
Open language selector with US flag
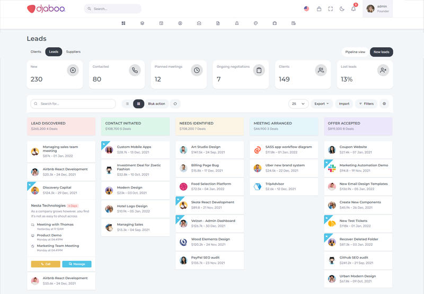[306, 9]
